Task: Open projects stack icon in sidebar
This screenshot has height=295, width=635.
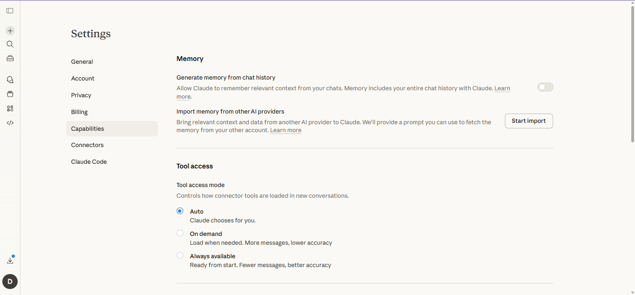Action: pyautogui.click(x=10, y=94)
